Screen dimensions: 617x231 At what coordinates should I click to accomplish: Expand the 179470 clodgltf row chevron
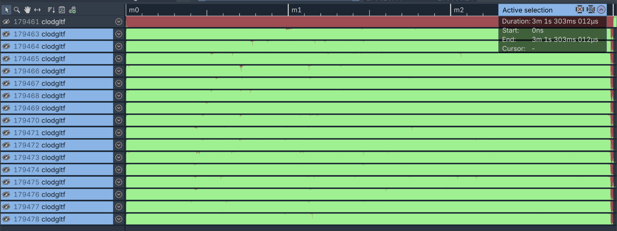pyautogui.click(x=119, y=120)
